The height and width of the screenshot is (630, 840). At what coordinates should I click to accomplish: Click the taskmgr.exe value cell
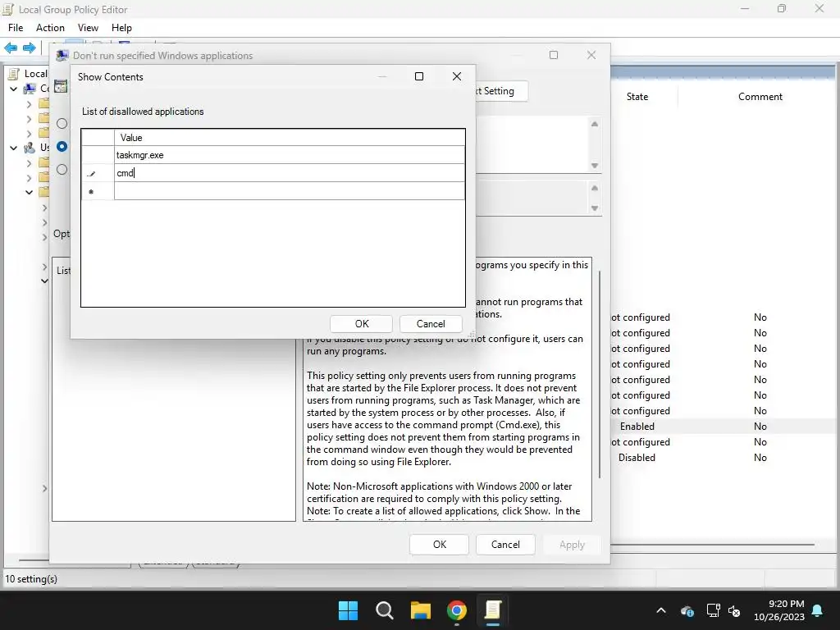(x=290, y=155)
